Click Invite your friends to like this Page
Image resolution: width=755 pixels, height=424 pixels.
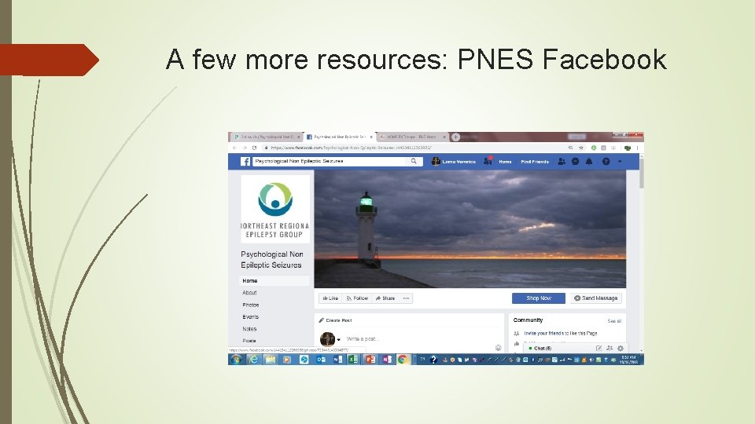coord(561,333)
